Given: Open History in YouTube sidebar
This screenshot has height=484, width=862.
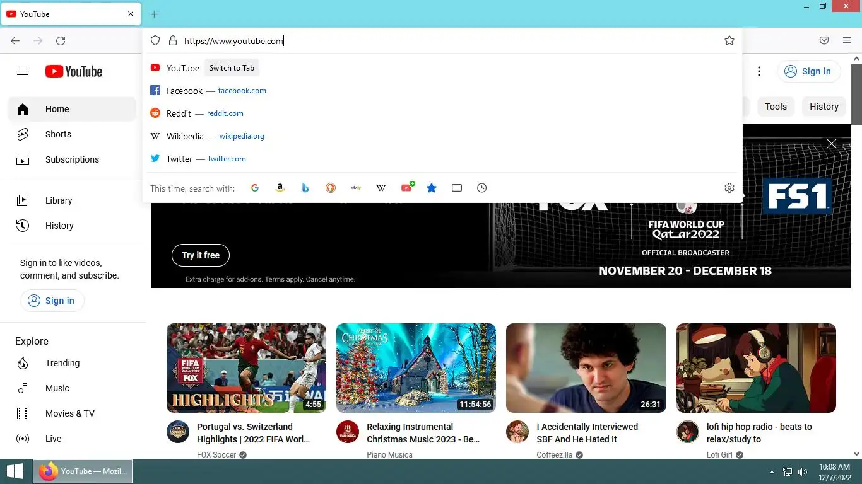Looking at the screenshot, I should pos(72,226).
